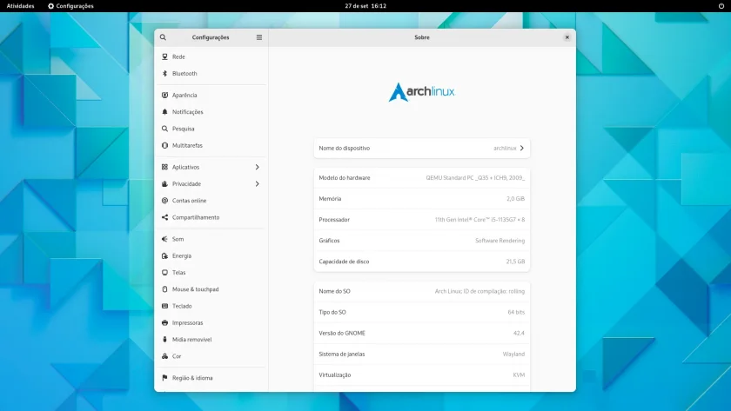Click the Sobre title in header bar
Screen dimensions: 731x411
tap(422, 37)
